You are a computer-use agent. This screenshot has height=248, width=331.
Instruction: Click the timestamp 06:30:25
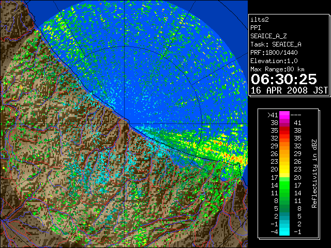284,79
